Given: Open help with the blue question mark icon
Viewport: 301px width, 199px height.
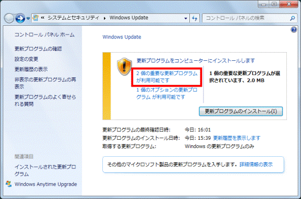Looking at the screenshot, I should pyautogui.click(x=294, y=30).
